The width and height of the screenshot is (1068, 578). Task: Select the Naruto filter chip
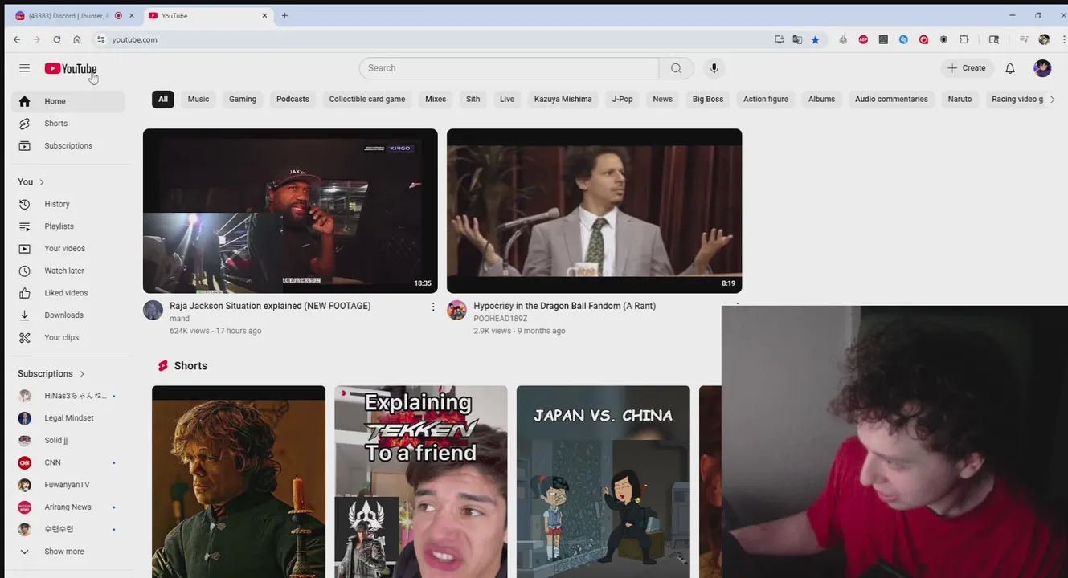[960, 100]
